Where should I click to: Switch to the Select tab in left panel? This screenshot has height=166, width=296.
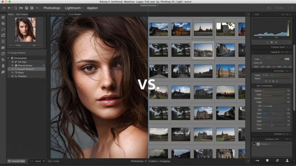pos(11,14)
